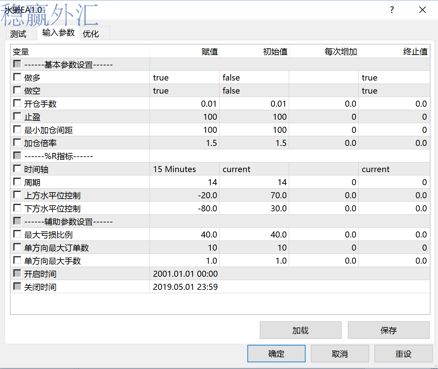This screenshot has height=369, width=438.
Task: Cancel with the 取消 button
Action: click(x=340, y=354)
